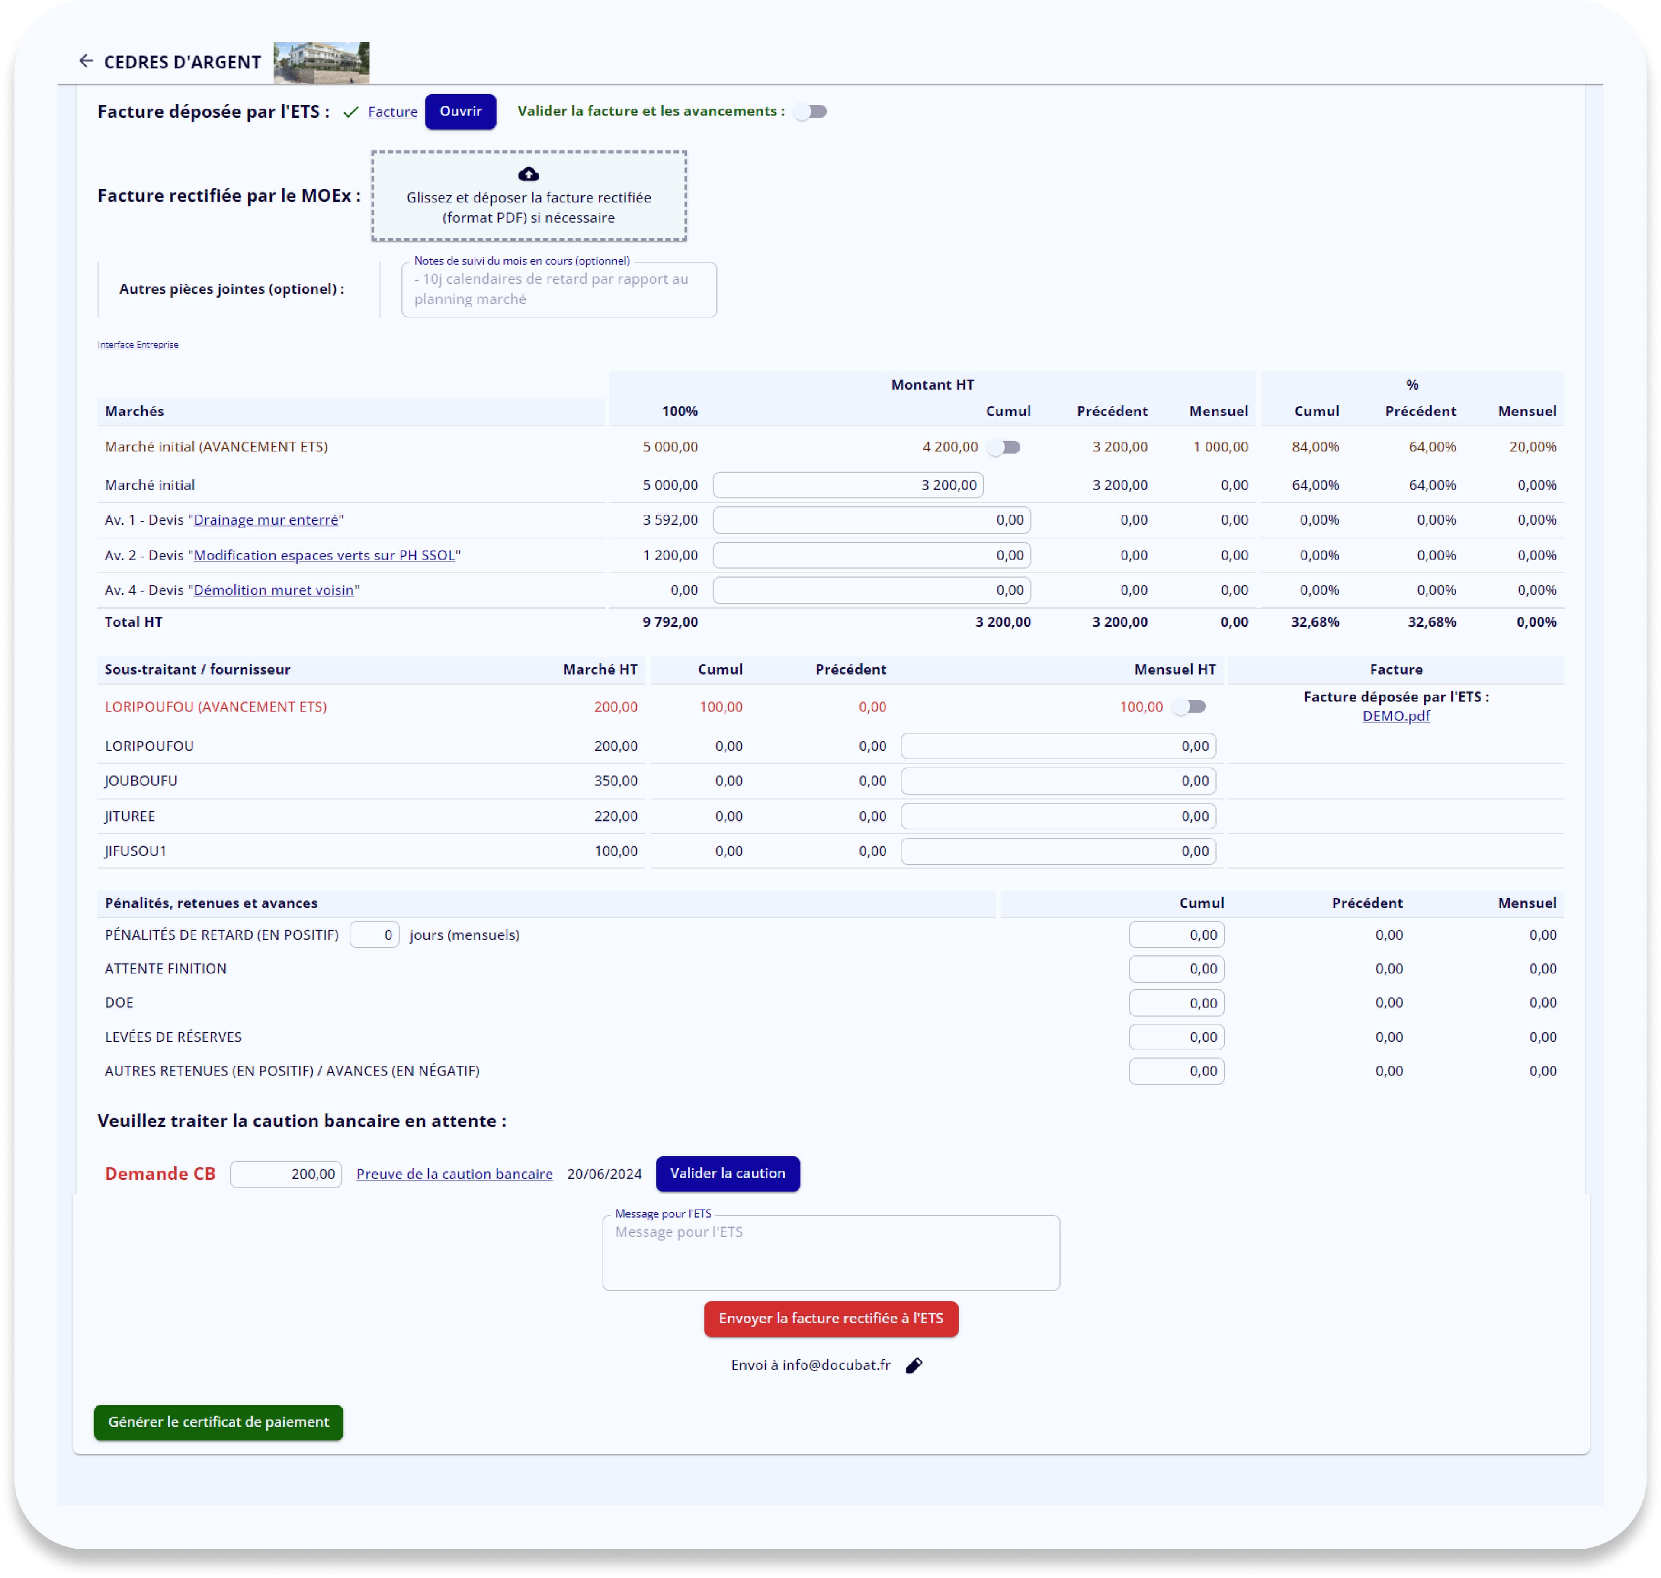1661x1578 pixels.
Task: Open 'Preuve de la caution bancaire'
Action: [x=454, y=1173]
